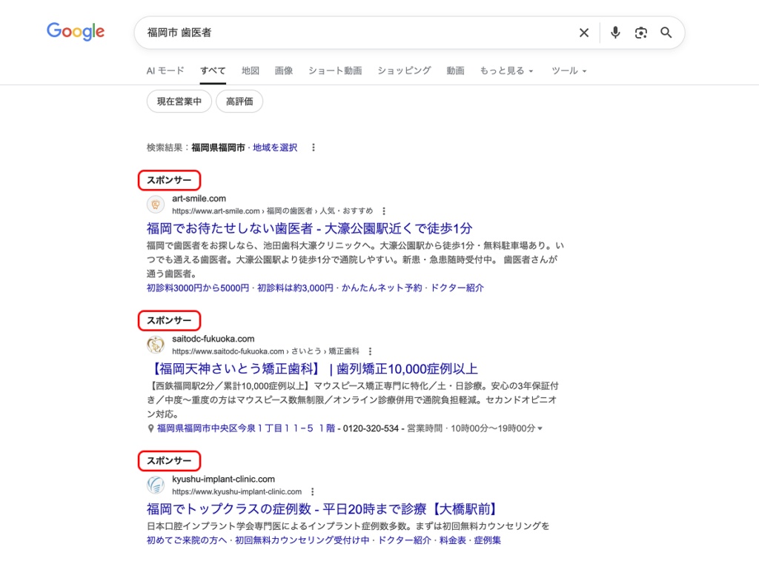The image size is (759, 567).
Task: Click ドクター紹介 sitelink under art-smile ad
Action: (457, 288)
